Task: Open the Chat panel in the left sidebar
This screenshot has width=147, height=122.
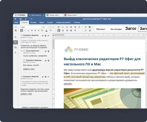Action: coord(15,47)
